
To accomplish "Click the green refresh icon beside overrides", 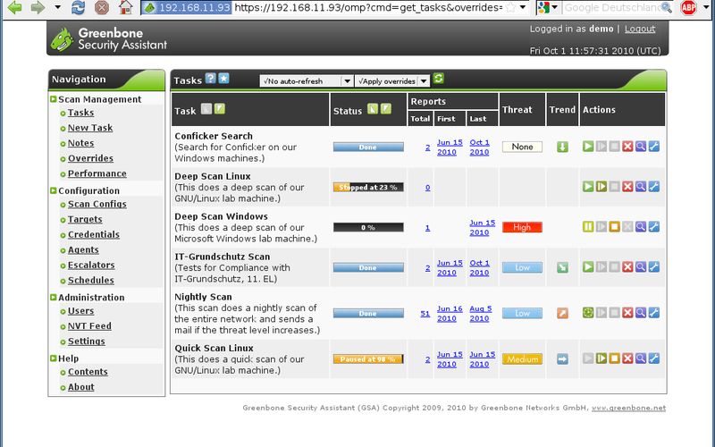I will (439, 80).
